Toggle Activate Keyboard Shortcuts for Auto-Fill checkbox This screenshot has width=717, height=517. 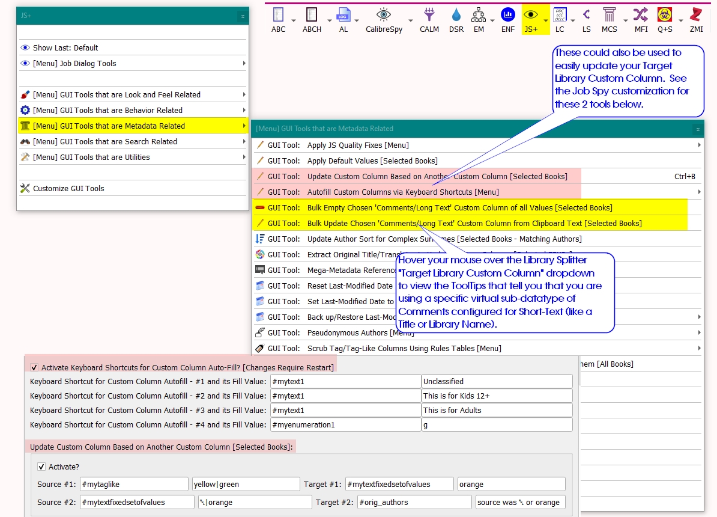tap(35, 367)
